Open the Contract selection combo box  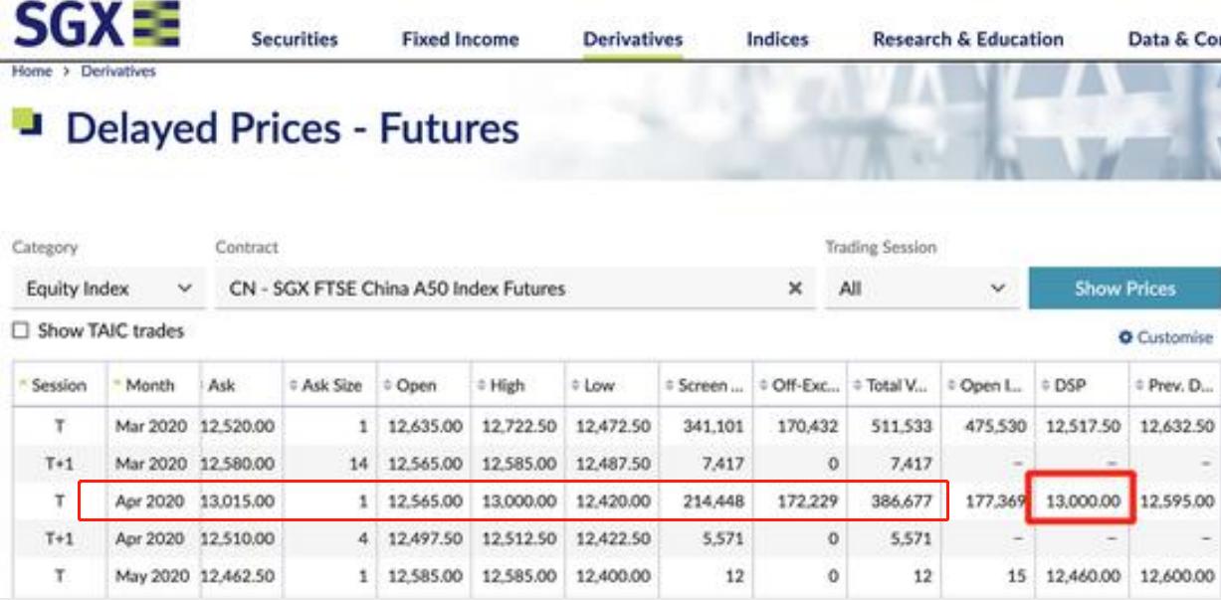[x=498, y=289]
